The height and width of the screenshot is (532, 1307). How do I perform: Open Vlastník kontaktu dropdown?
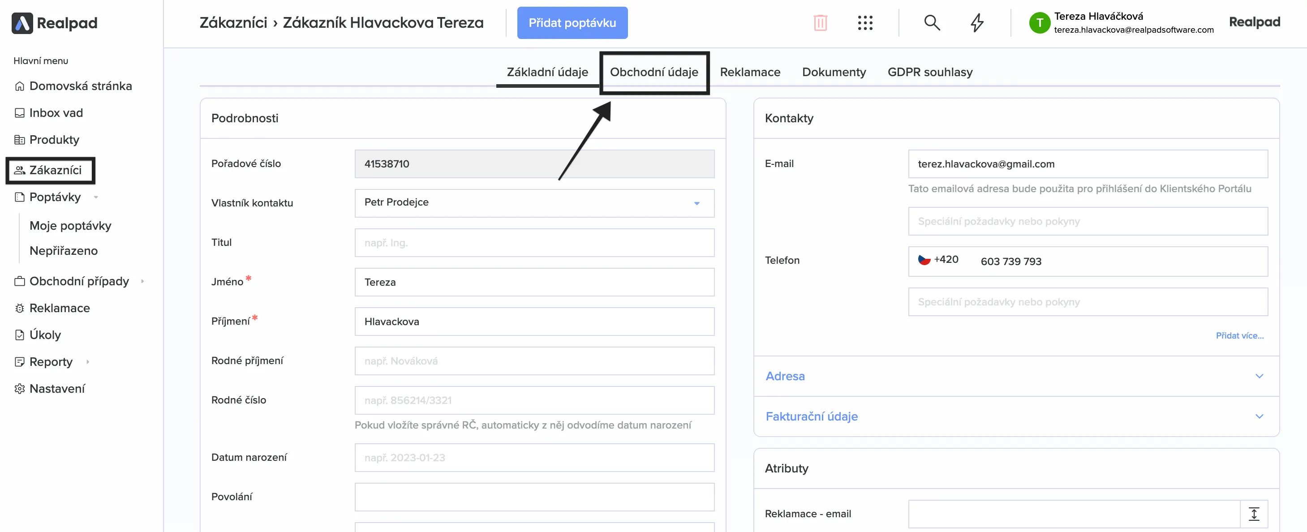(534, 203)
